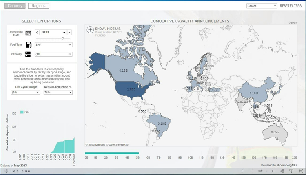Click the revert-to-start icon in footer
306x175 pixels.
(273, 171)
